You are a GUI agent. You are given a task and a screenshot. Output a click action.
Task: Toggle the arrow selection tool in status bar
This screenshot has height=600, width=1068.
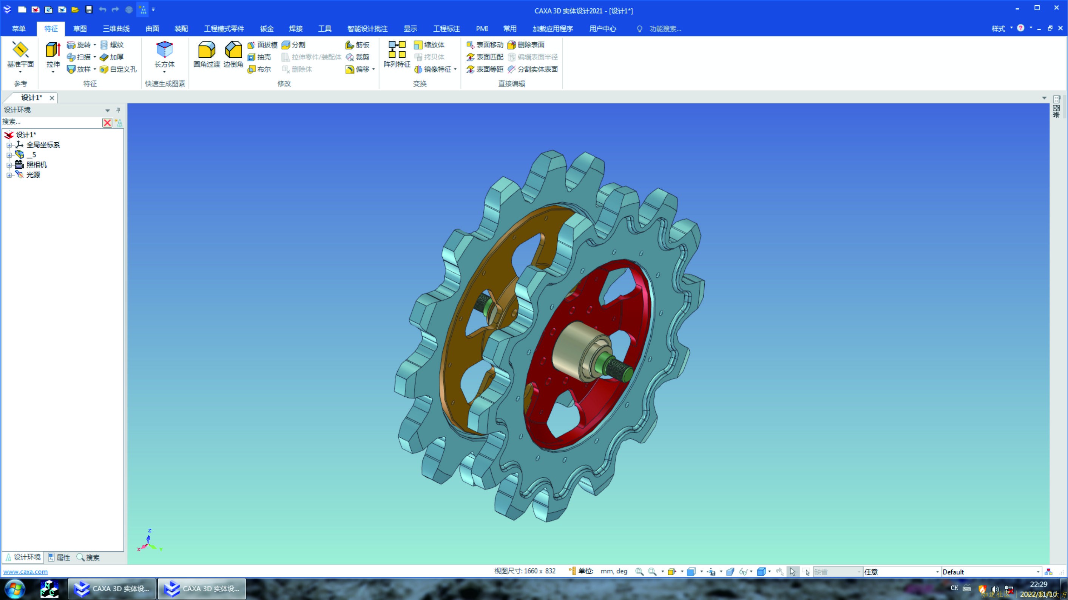[x=792, y=572]
